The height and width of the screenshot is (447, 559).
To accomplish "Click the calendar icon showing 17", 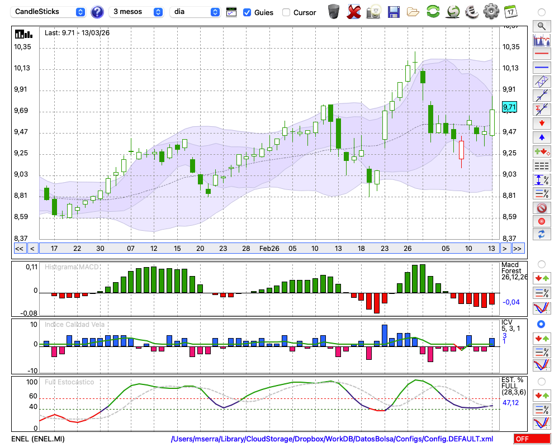I will pyautogui.click(x=510, y=11).
